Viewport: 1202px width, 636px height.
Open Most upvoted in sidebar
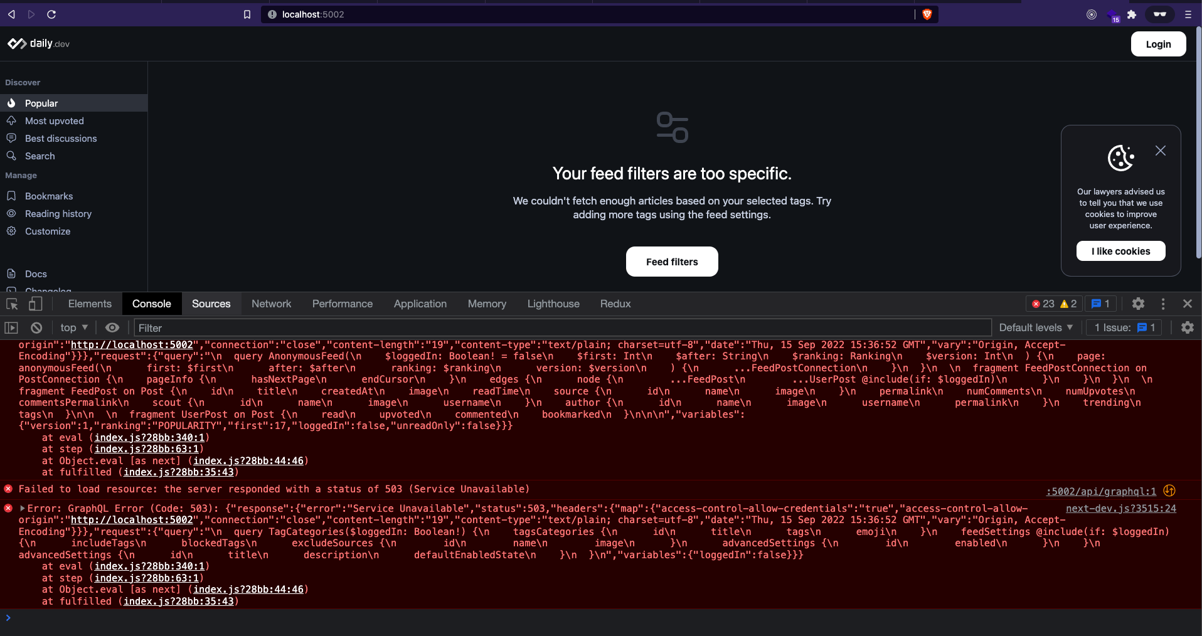click(73, 120)
